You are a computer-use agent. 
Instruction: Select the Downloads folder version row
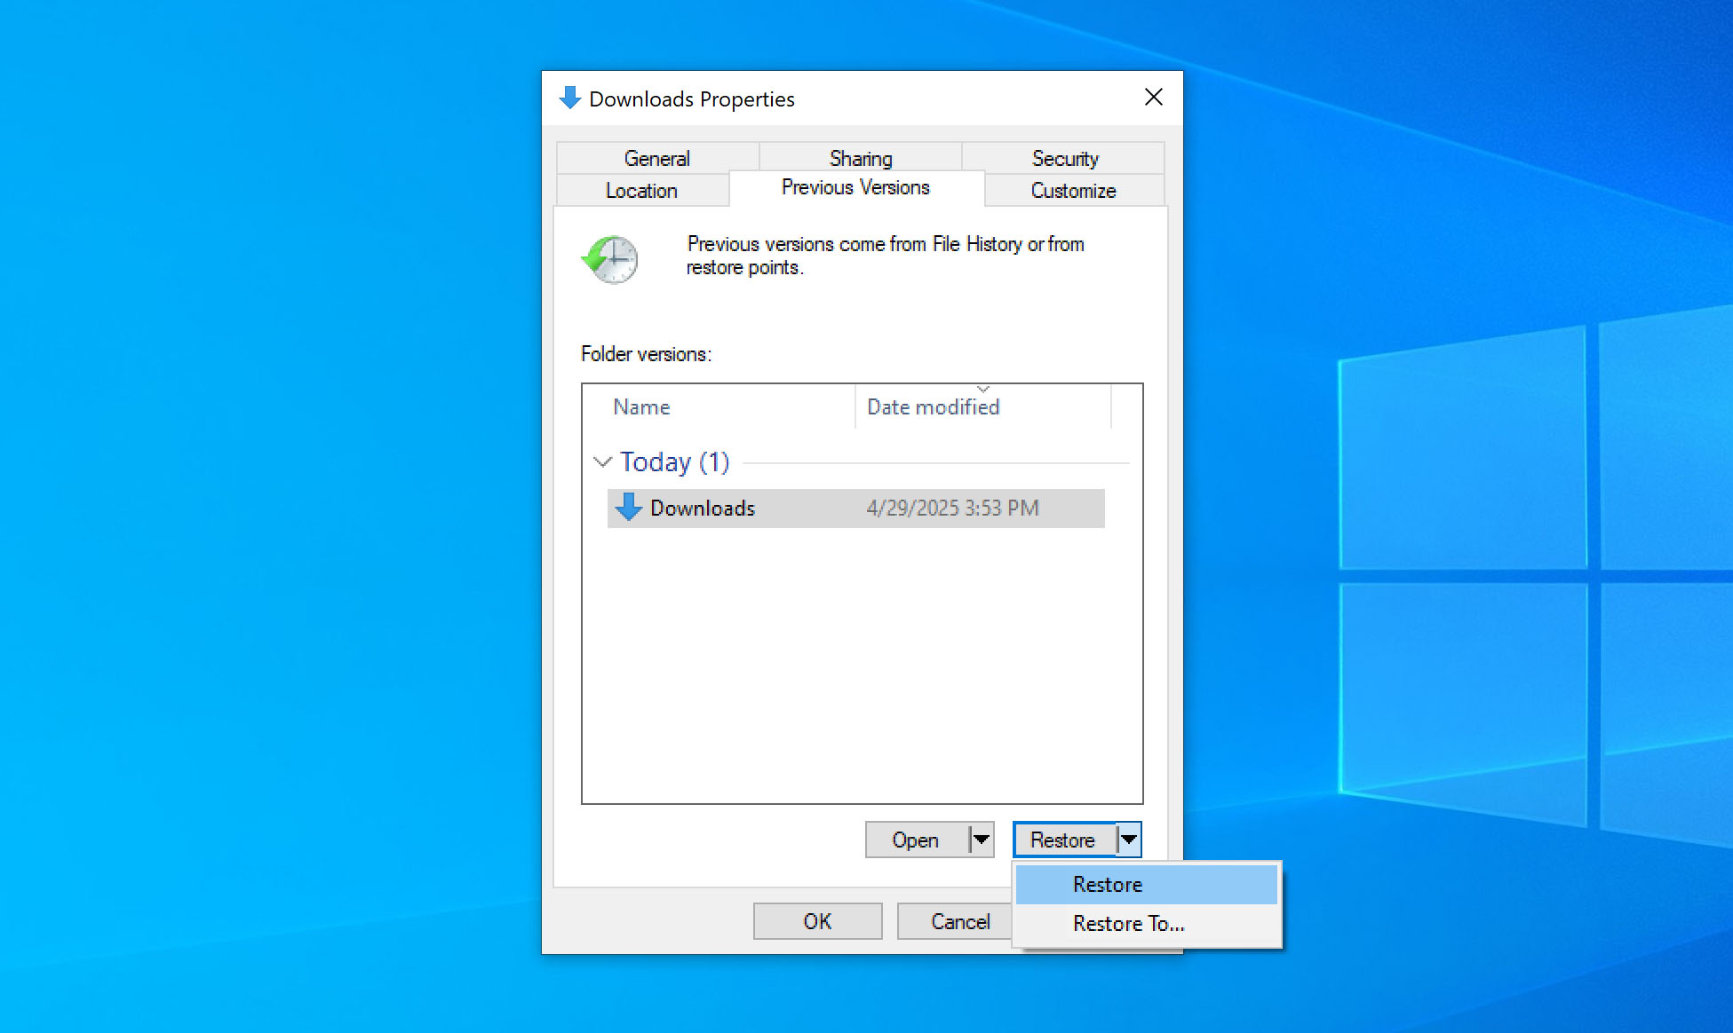click(x=856, y=509)
